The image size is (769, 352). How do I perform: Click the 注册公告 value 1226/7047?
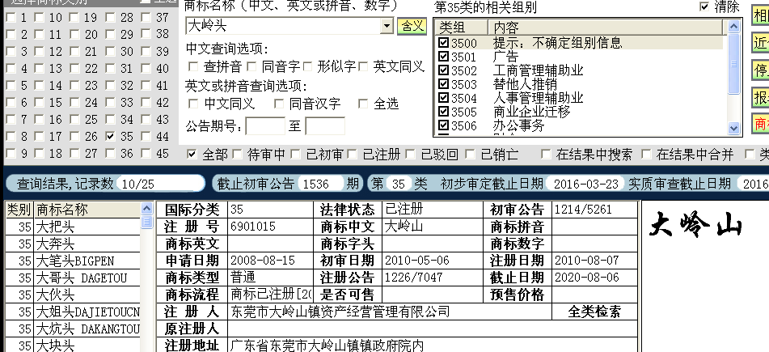click(413, 277)
